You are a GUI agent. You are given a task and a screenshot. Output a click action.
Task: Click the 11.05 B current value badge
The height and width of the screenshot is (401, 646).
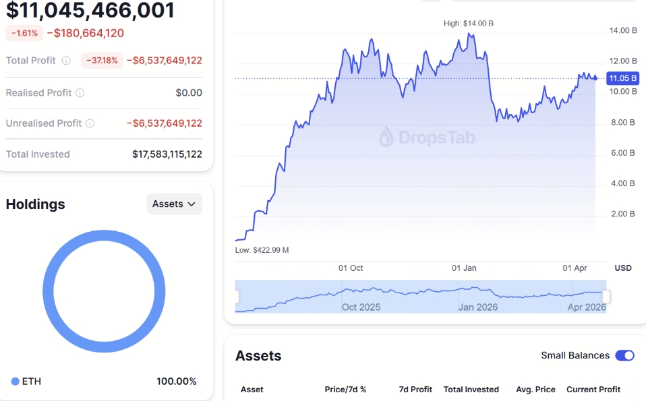622,78
